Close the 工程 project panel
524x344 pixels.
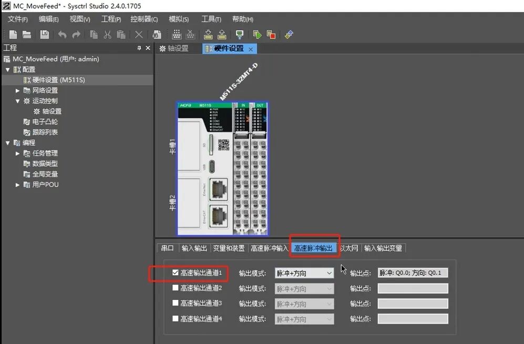coord(148,48)
